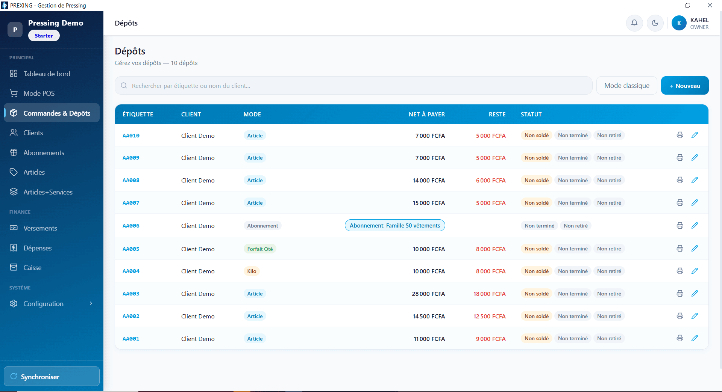Screen dimensions: 722x392
Task: Edit deposit AA007
Action: click(695, 203)
